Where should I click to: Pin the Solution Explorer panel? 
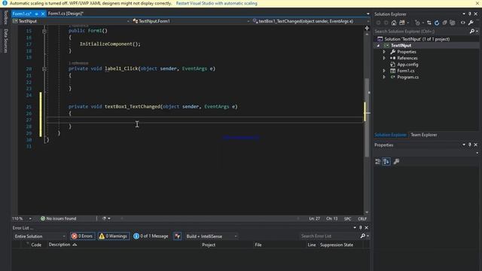[470, 14]
